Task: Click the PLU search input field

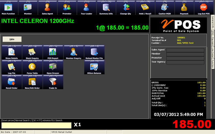Action: tap(36, 125)
